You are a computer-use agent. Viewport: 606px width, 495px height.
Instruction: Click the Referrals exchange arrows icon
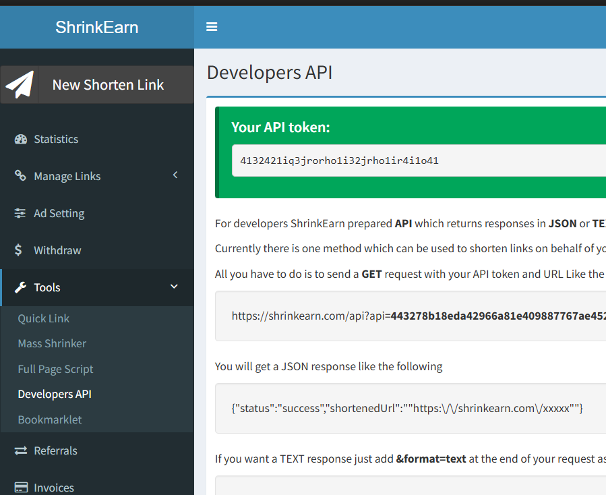tap(21, 450)
